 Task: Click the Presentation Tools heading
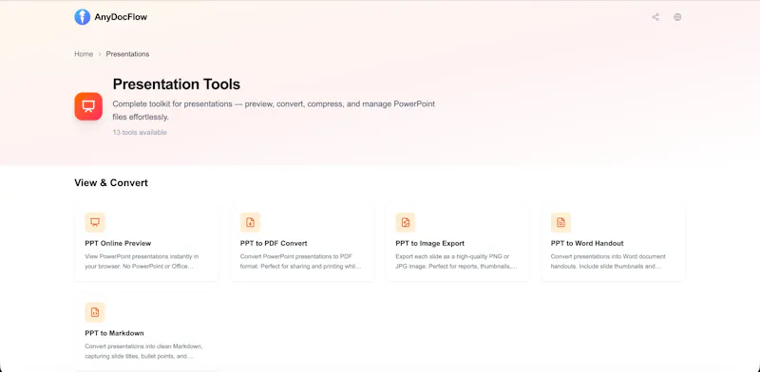click(177, 84)
